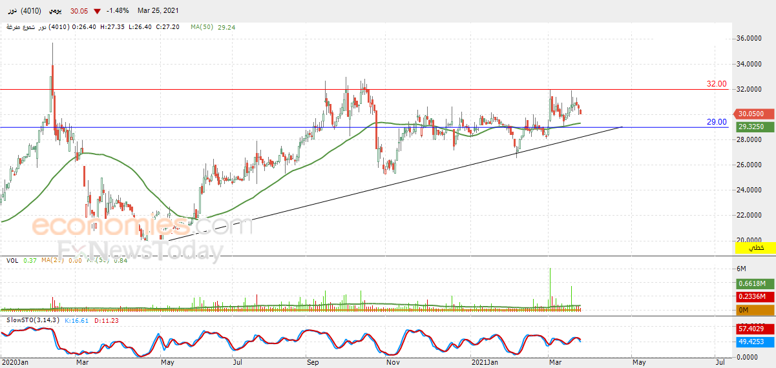Click the '26.0000' price axis label
The image size is (776, 368).
750,165
